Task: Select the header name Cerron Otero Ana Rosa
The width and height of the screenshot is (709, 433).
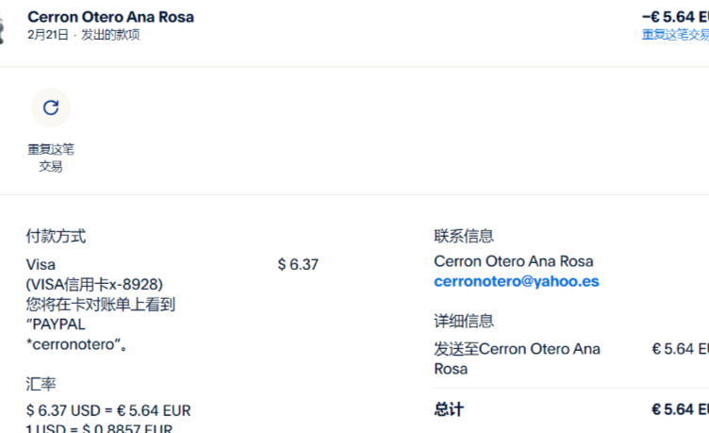Action: (110, 17)
